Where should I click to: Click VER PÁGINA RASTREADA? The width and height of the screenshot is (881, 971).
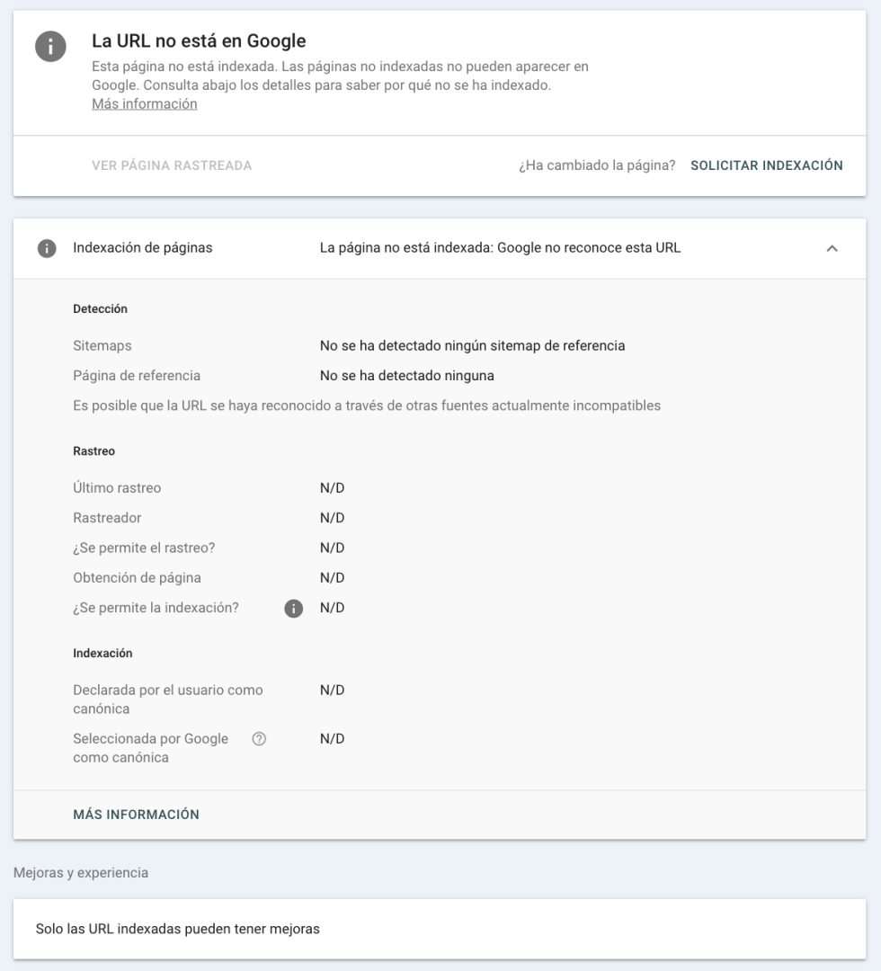(172, 166)
